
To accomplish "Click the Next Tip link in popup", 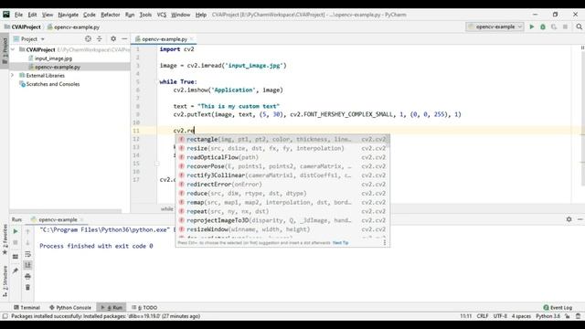I will coord(340,243).
